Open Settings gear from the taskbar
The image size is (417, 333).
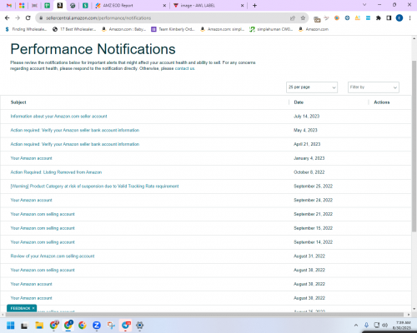coord(140,326)
